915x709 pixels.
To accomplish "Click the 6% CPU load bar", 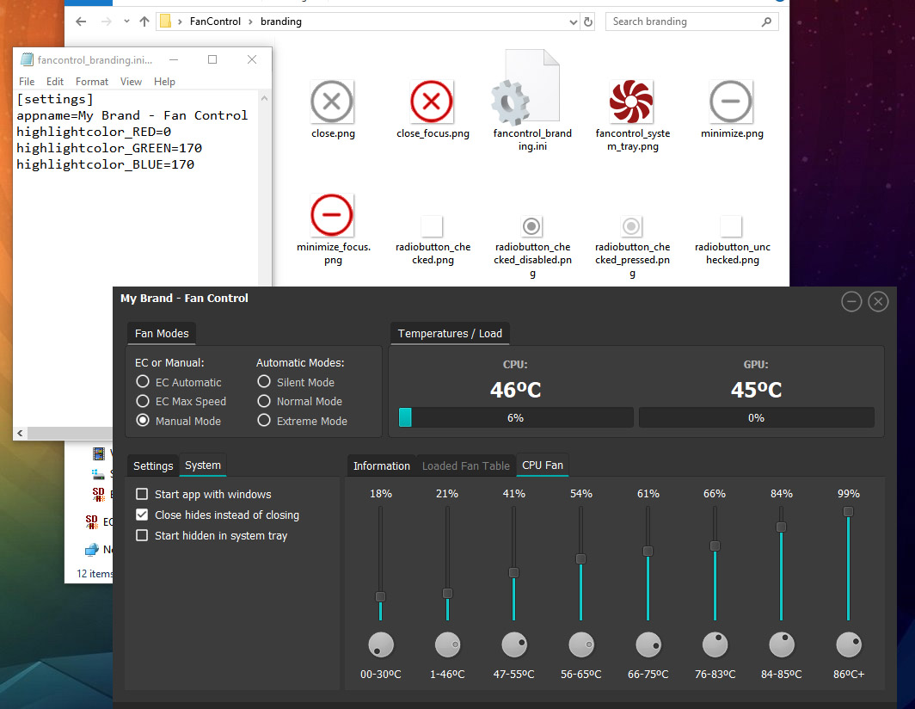I will tap(516, 417).
